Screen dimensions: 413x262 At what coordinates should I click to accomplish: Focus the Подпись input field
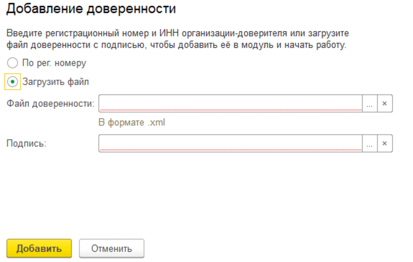pos(230,143)
